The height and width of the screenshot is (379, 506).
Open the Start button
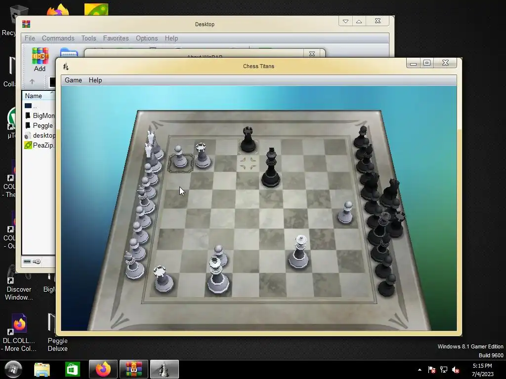pyautogui.click(x=12, y=369)
